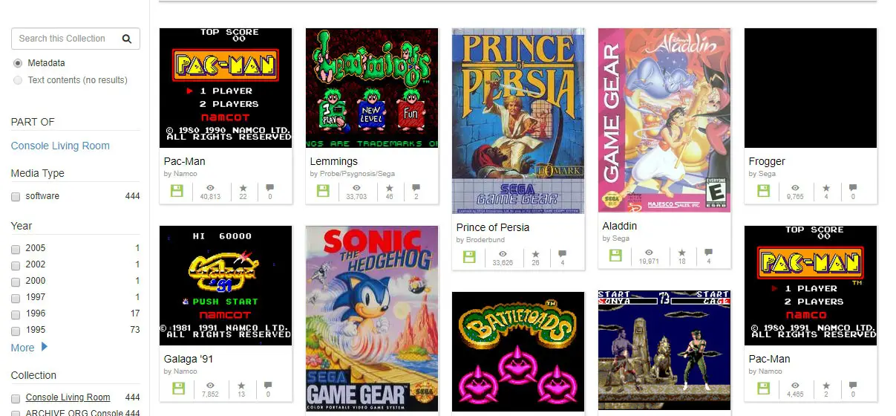Image resolution: width=896 pixels, height=416 pixels.
Task: Click the reviews comment icon on Frogger card
Action: click(x=853, y=188)
